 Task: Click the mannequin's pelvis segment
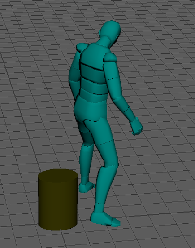click(91, 109)
